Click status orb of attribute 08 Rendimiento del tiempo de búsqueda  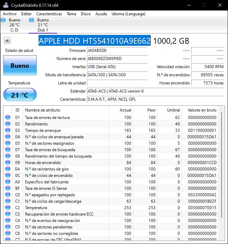[8, 156]
